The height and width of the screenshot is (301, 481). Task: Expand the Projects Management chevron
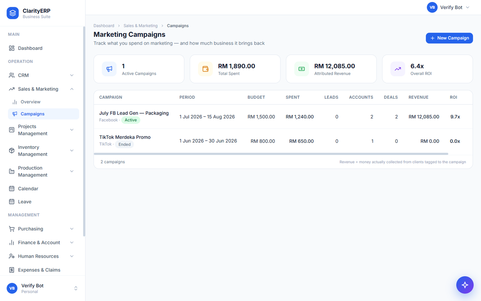click(72, 130)
